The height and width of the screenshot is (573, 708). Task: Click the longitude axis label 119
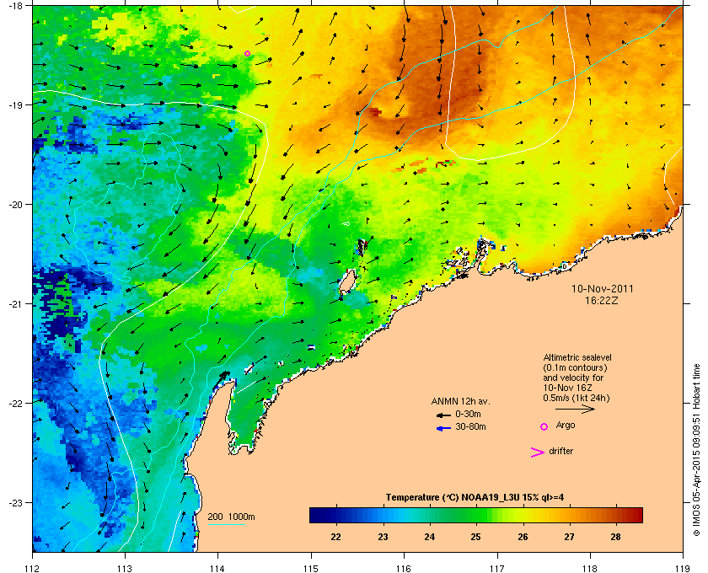click(683, 568)
